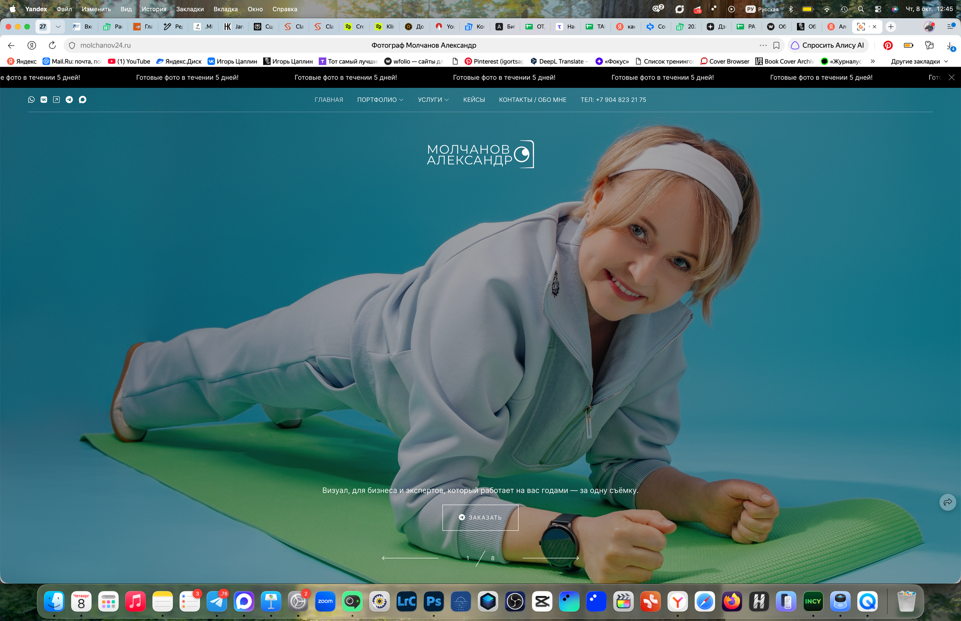Image resolution: width=961 pixels, height=621 pixels.
Task: Click the phone number ТЕЛ: +7 904 823 21 75
Action: (613, 99)
